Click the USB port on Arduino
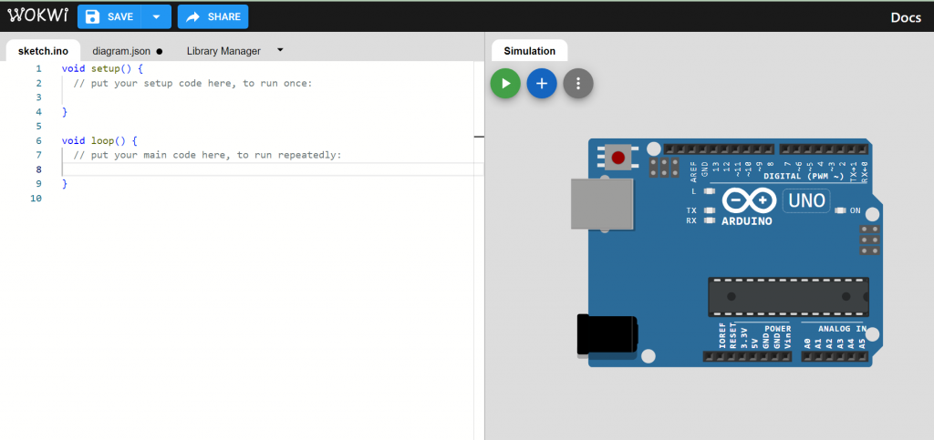The image size is (934, 440). pyautogui.click(x=602, y=204)
